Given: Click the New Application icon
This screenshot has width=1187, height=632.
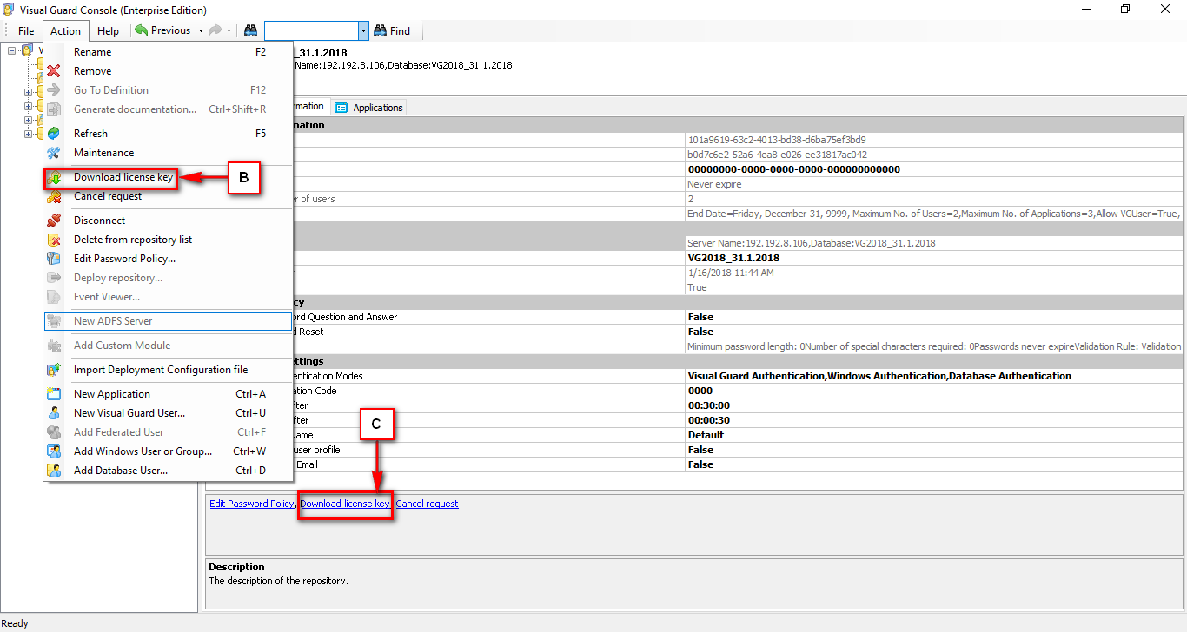Looking at the screenshot, I should [54, 393].
